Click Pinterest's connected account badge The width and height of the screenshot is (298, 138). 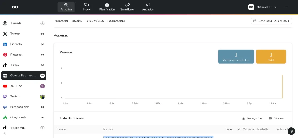tap(42, 55)
